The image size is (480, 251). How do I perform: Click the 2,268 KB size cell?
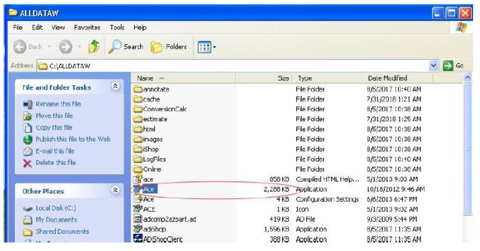(x=276, y=189)
